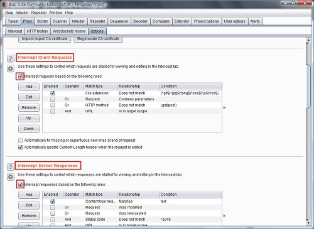Click orange arrow beside server responses table

click(x=224, y=216)
